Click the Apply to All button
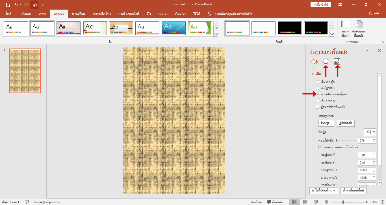Viewport: 386px width, 205px height. click(324, 190)
